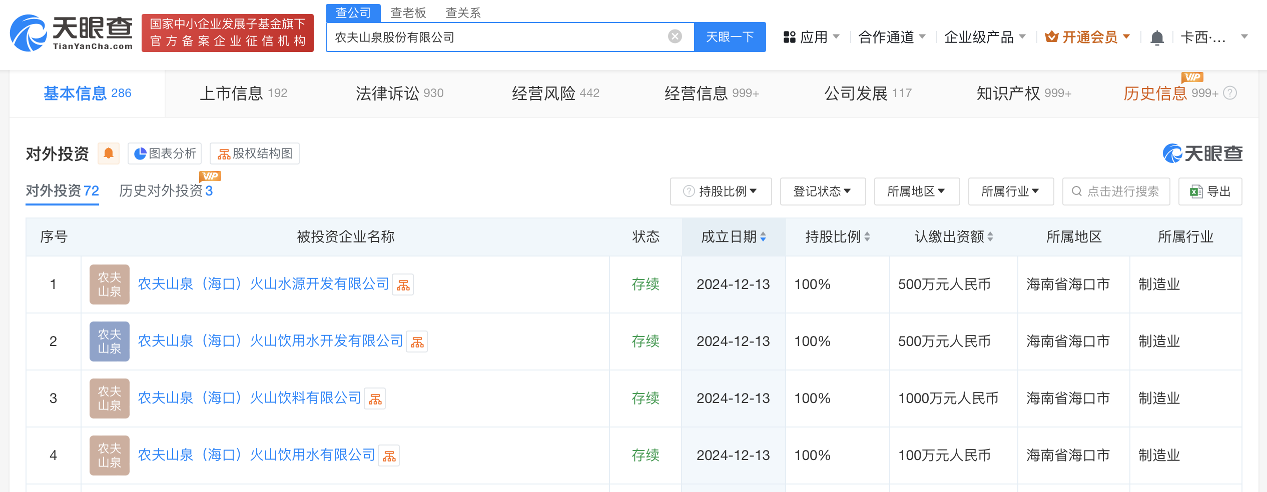The width and height of the screenshot is (1267, 492).
Task: Open the 登记状态 filter dropdown
Action: (x=823, y=191)
